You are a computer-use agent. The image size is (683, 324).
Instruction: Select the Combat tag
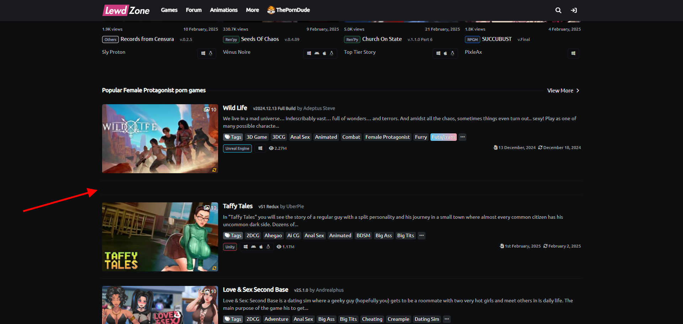coord(351,137)
